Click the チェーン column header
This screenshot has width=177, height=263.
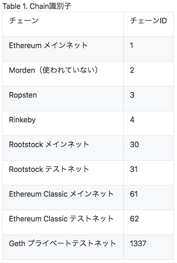click(24, 21)
